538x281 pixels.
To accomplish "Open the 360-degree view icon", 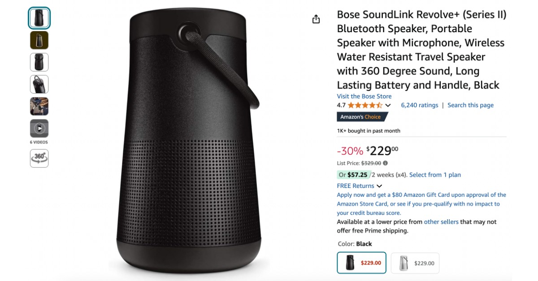I will pos(39,158).
